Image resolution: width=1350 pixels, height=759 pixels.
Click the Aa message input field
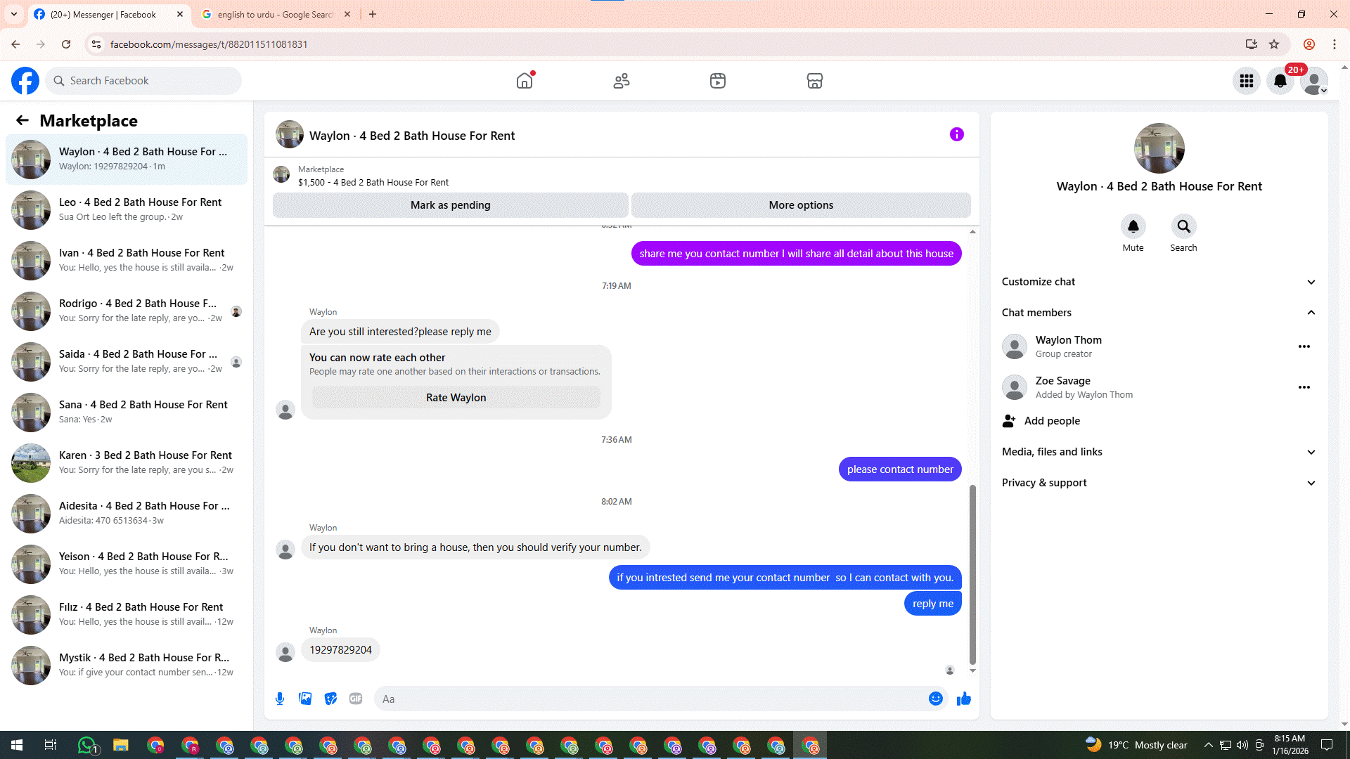[x=650, y=699]
